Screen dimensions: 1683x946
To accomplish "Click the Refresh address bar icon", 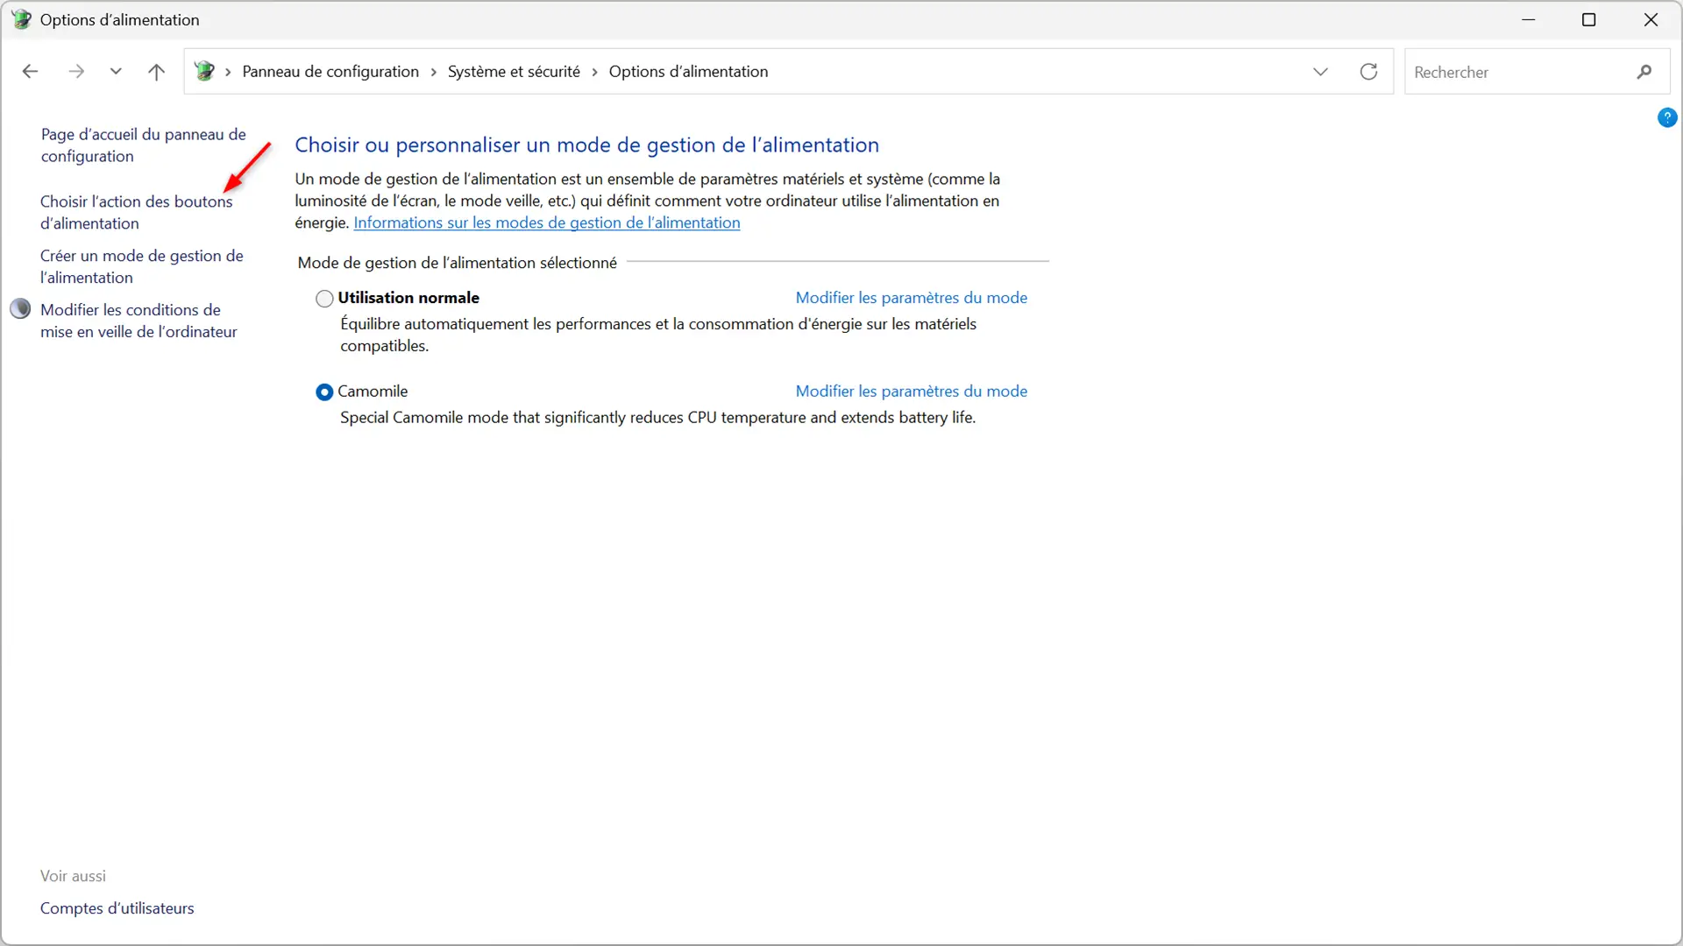I will pyautogui.click(x=1368, y=72).
